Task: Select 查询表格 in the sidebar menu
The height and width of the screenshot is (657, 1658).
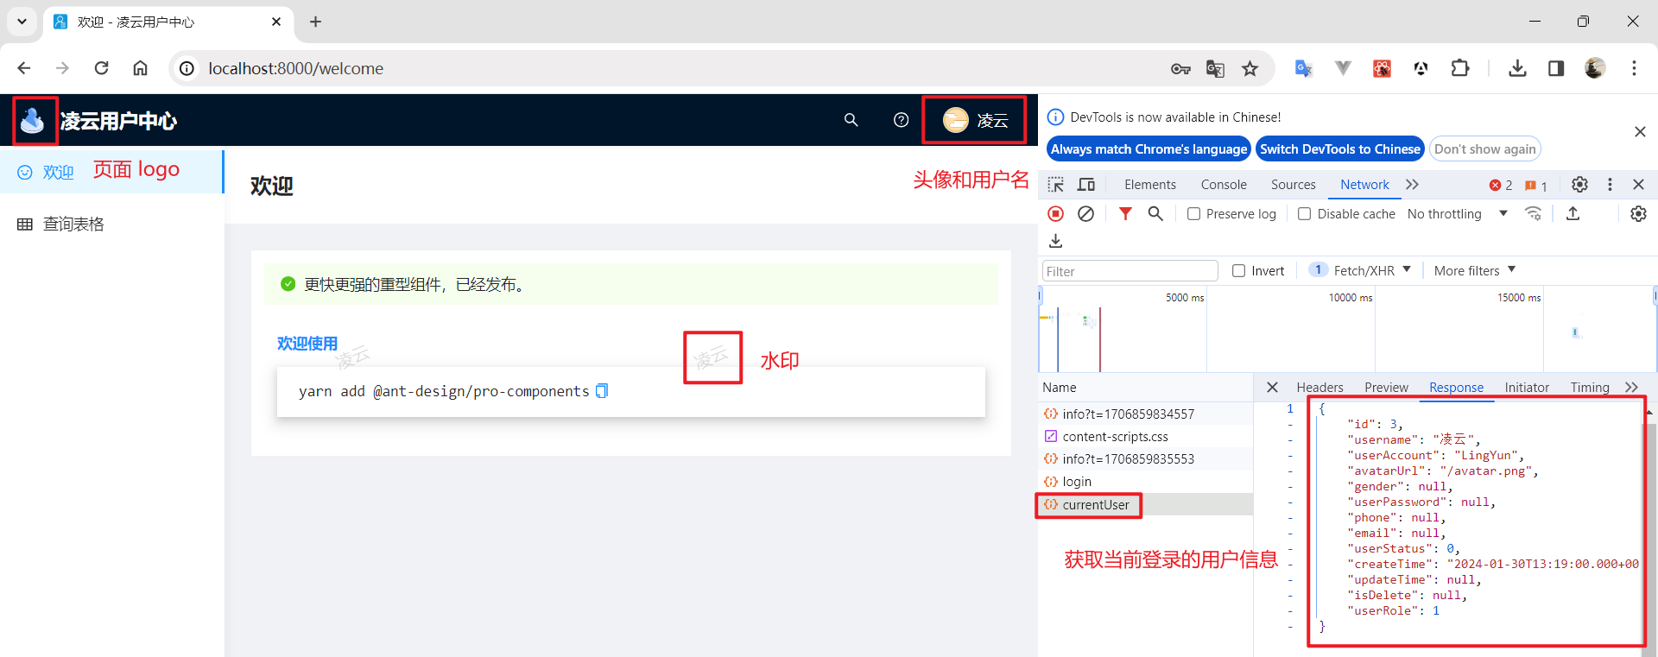Action: 73,224
